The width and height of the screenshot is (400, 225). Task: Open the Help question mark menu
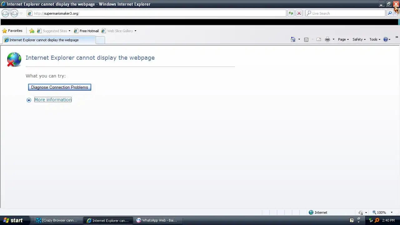click(x=387, y=39)
